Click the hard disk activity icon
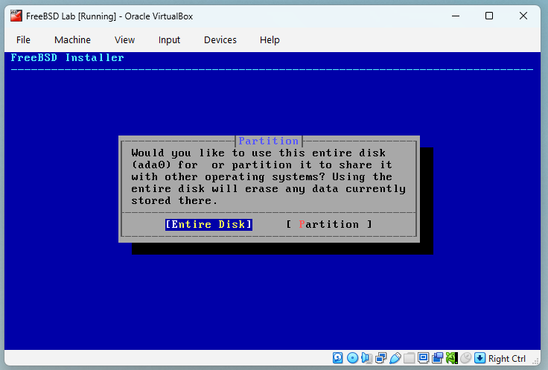This screenshot has width=548, height=370. point(337,358)
